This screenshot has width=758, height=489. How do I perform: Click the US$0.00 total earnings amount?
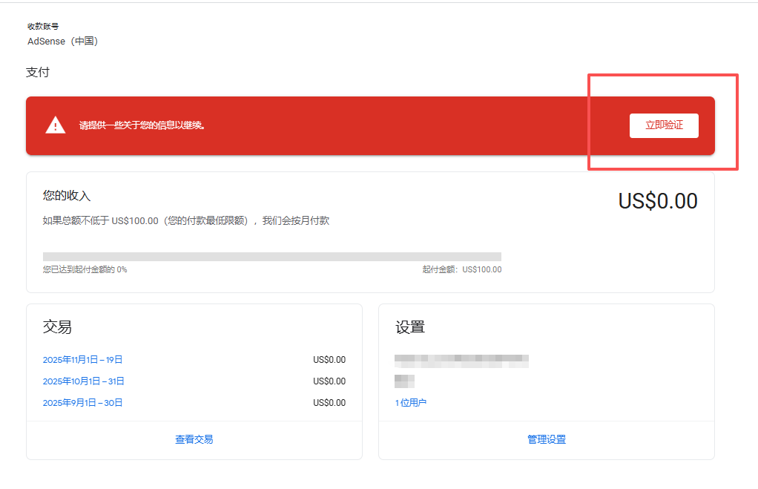[658, 200]
